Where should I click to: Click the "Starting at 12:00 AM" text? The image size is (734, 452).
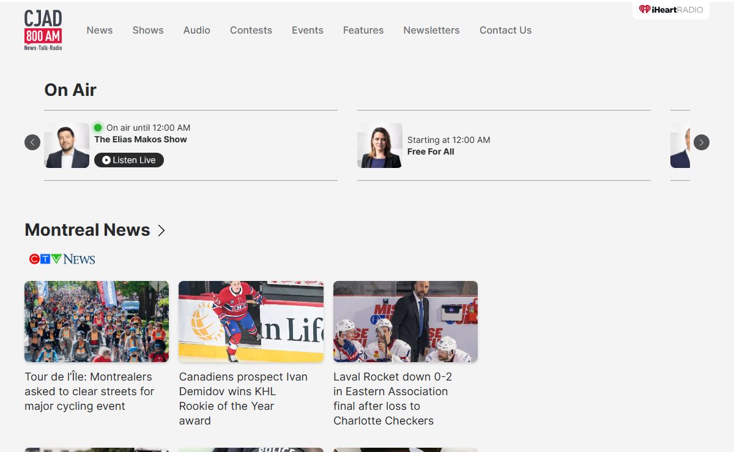pos(449,140)
